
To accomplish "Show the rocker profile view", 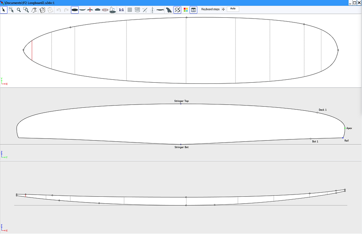I will point(82,10).
